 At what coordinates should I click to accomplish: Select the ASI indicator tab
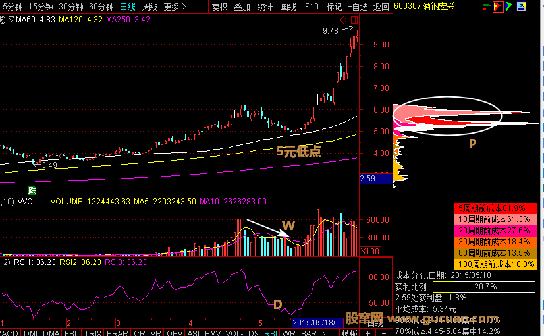point(194,333)
